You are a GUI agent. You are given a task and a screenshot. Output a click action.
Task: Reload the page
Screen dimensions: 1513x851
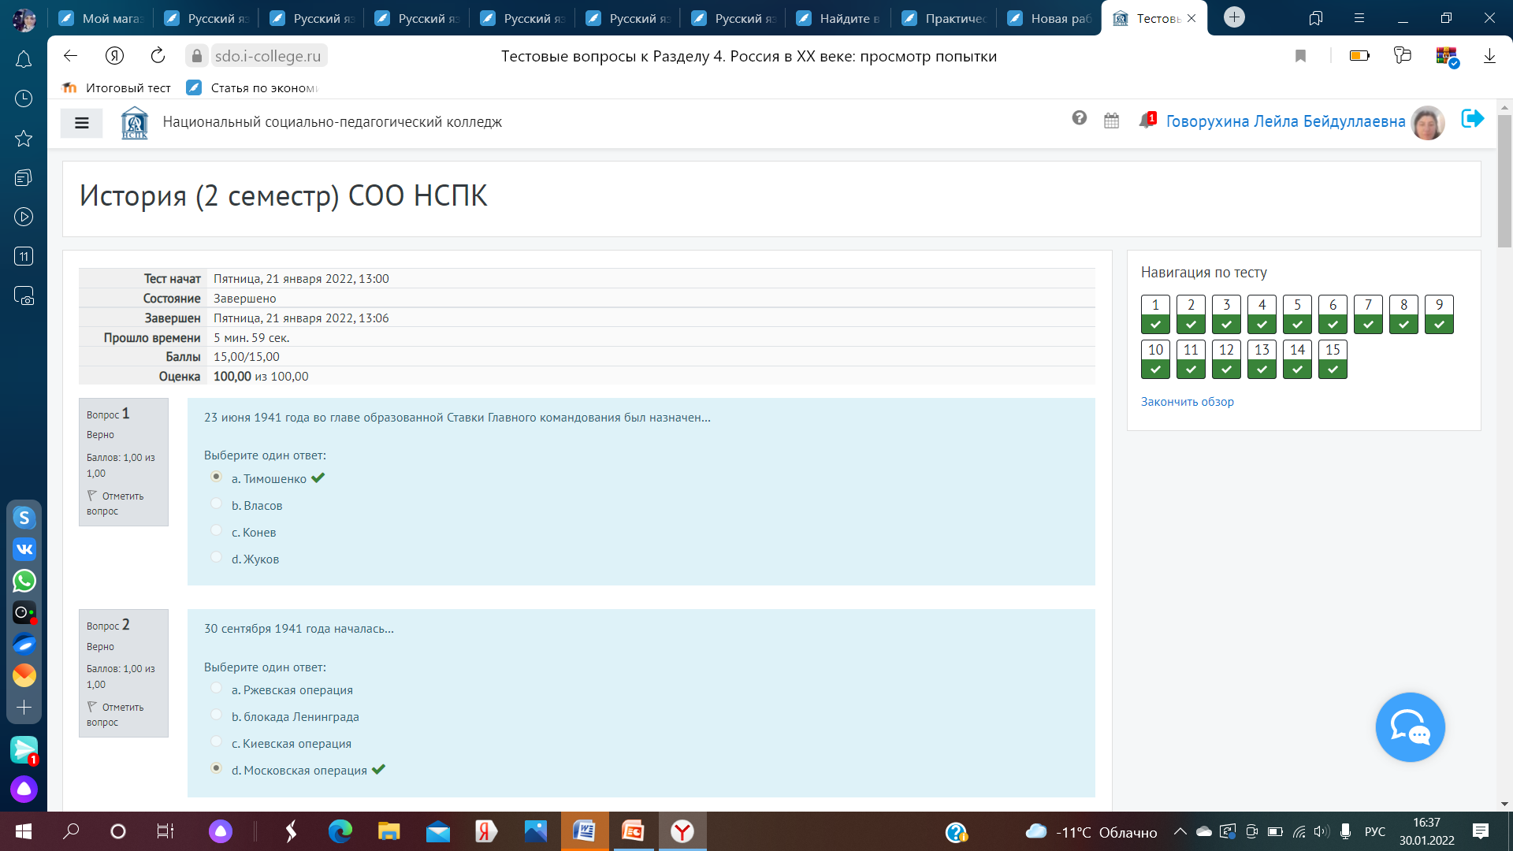pos(158,55)
